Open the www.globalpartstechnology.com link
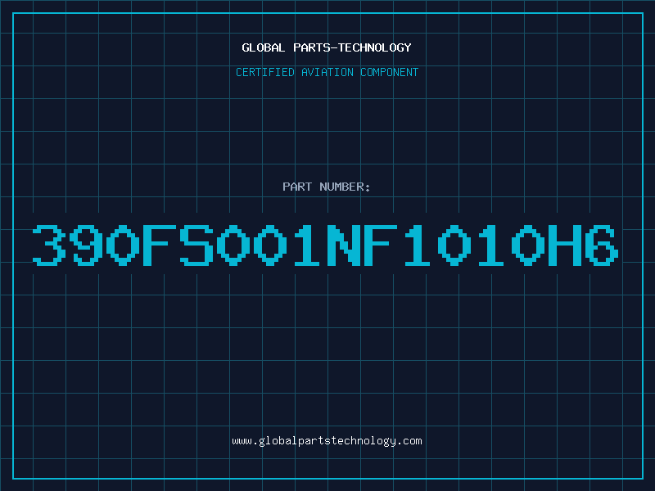 pyautogui.click(x=327, y=441)
